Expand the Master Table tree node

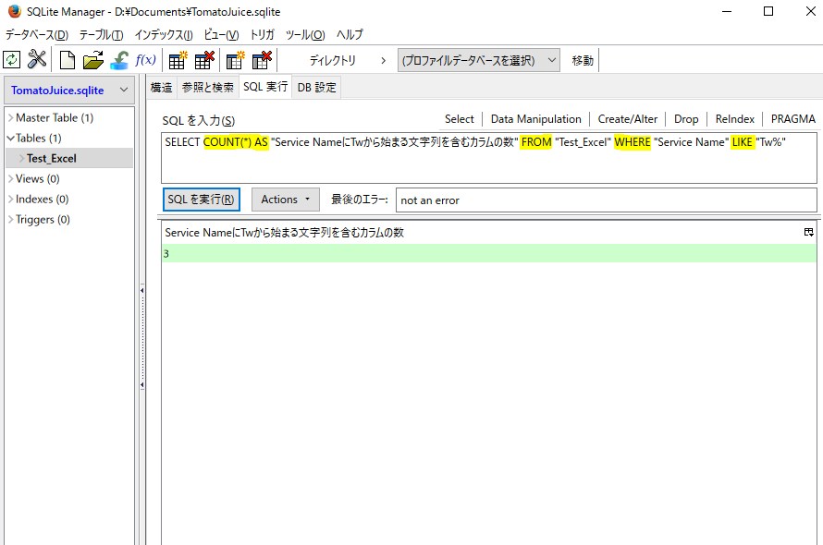click(x=10, y=118)
